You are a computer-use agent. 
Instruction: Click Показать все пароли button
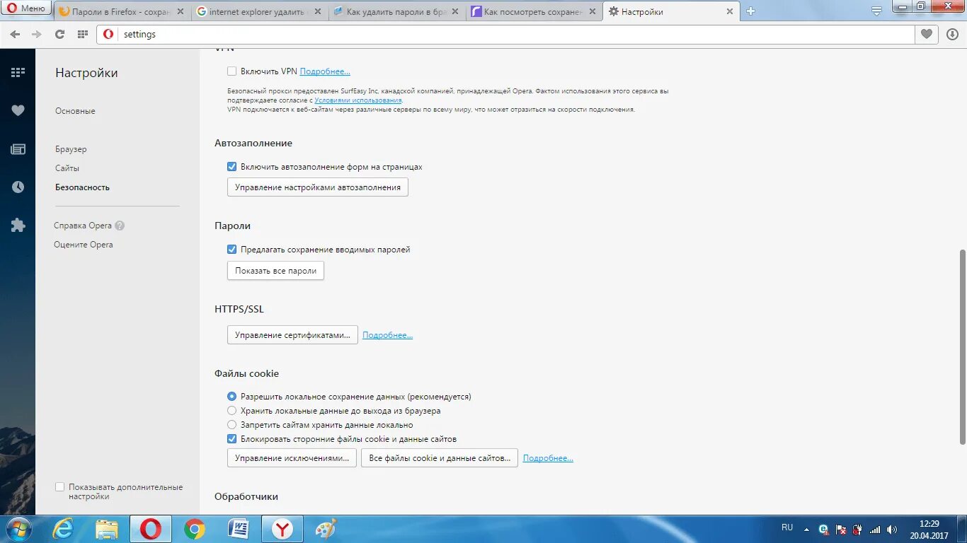pos(275,271)
